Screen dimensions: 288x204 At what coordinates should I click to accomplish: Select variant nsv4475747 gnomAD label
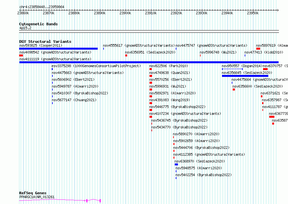(211, 45)
